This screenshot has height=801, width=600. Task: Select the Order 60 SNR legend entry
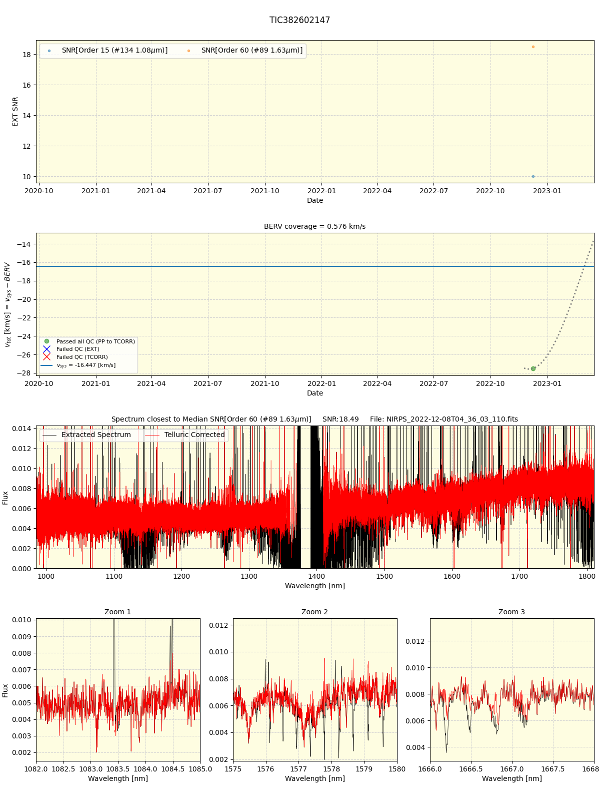click(x=245, y=51)
